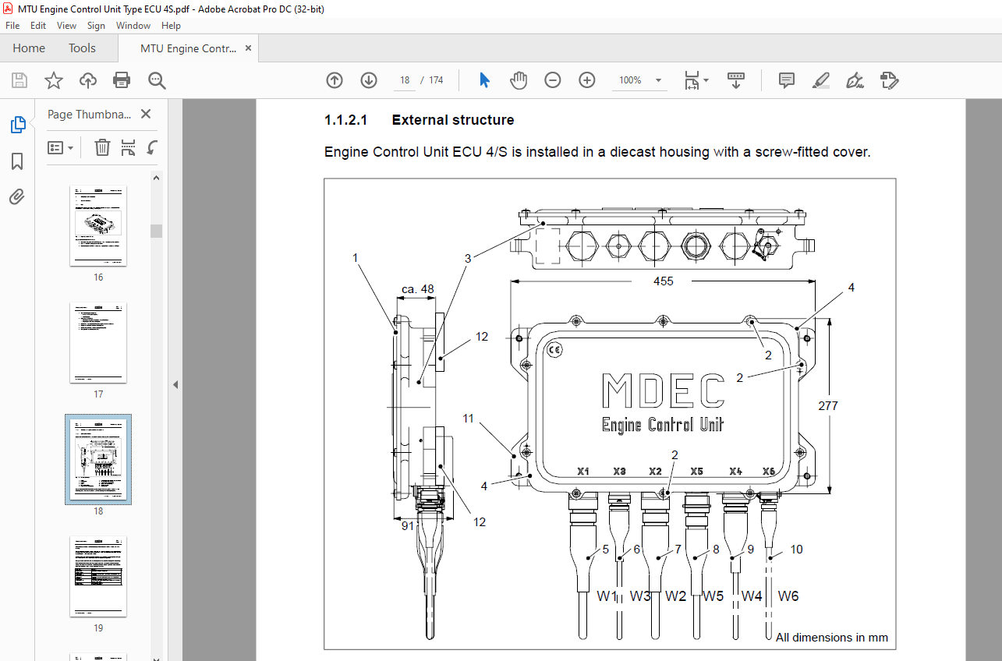Open the Help menu
Image resolution: width=1002 pixels, height=661 pixels.
click(171, 26)
